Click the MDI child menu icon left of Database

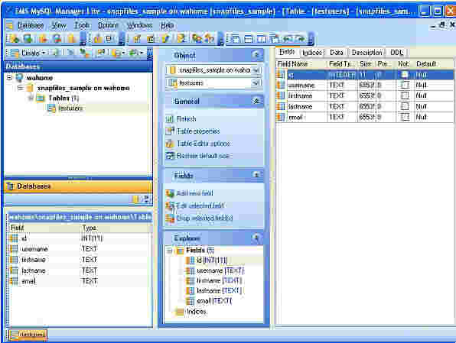[x=10, y=25]
